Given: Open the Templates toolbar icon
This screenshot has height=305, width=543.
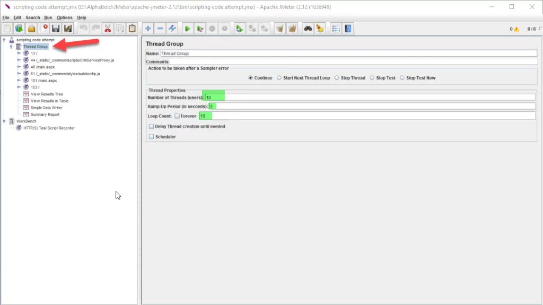Looking at the screenshot, I should pos(19,29).
